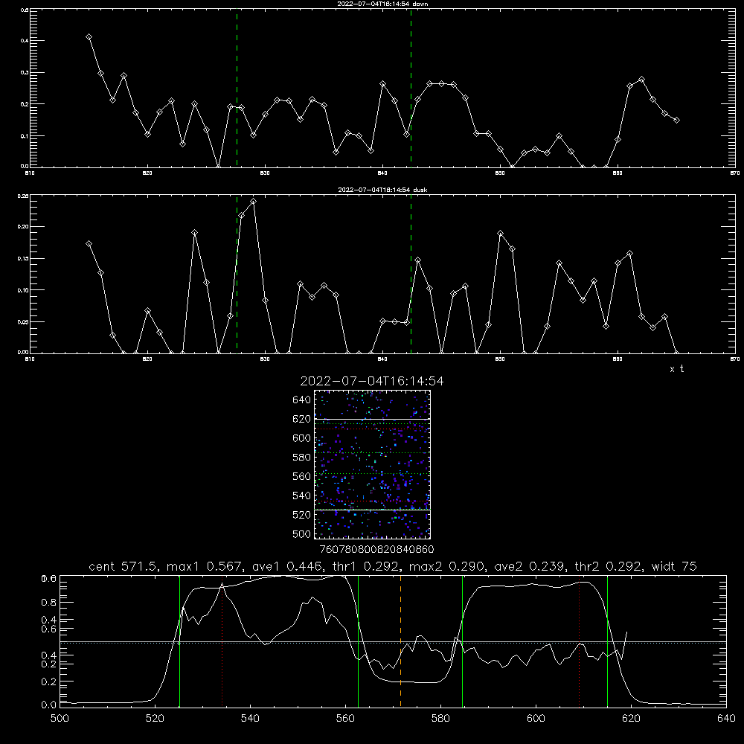Click the '2022-07-04T16:14:54' title above the scatter image

tap(372, 381)
